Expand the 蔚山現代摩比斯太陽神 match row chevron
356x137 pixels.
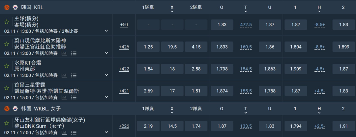106,53
